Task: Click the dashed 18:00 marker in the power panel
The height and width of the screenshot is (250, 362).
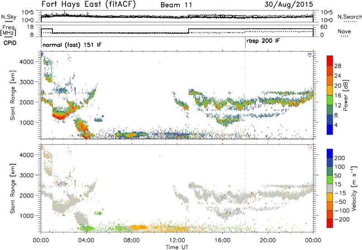Action: [x=245, y=95]
